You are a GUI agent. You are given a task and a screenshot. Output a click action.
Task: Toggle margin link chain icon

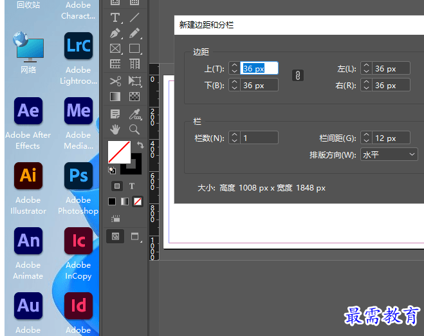click(x=298, y=75)
